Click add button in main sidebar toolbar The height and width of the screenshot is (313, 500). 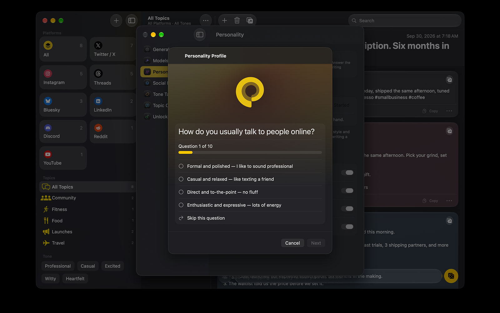pos(116,21)
